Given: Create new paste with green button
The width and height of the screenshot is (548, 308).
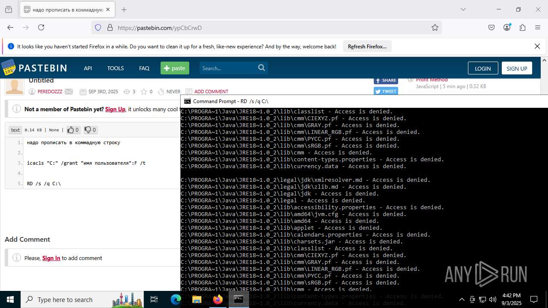Looking at the screenshot, I should pyautogui.click(x=175, y=68).
